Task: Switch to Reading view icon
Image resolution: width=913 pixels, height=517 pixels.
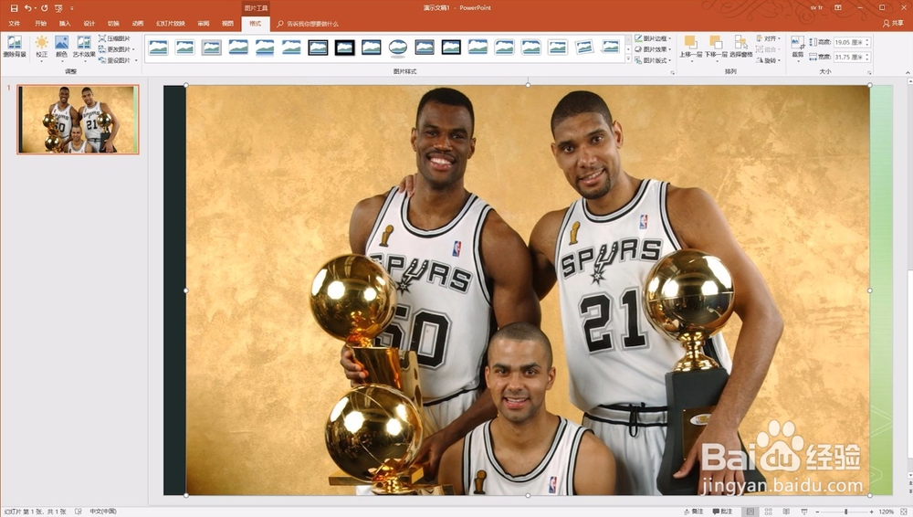Action: (786, 512)
